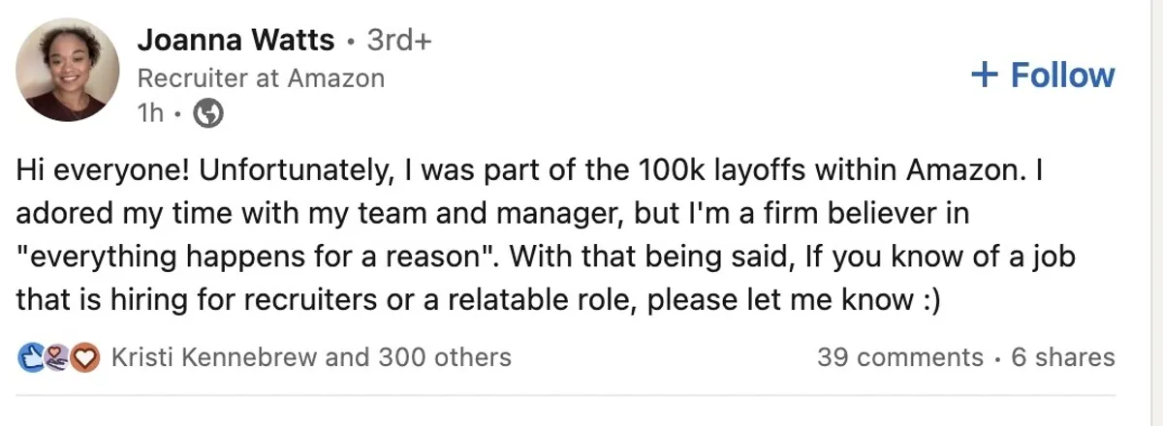Click the post's opening line 'Hi everyone!'

(103, 171)
